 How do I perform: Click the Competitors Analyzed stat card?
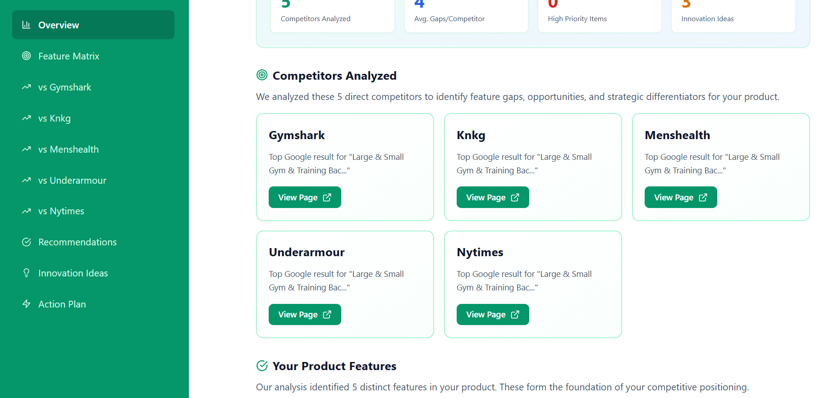[332, 11]
